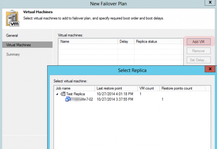Click the Win7-02 replica VM icon
Image resolution: width=217 pixels, height=149 pixels.
[68, 99]
